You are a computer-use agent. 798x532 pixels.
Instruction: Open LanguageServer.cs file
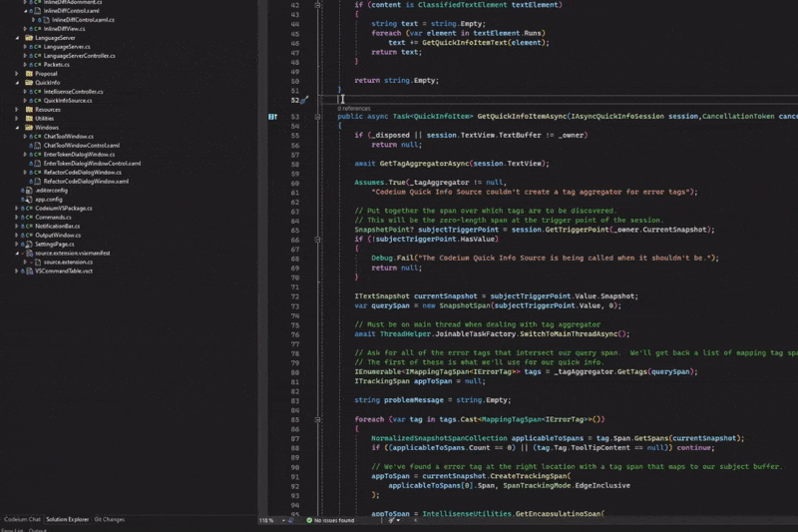point(67,47)
